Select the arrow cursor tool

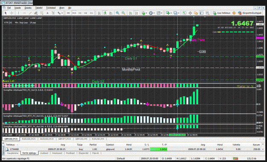coord(6,13)
